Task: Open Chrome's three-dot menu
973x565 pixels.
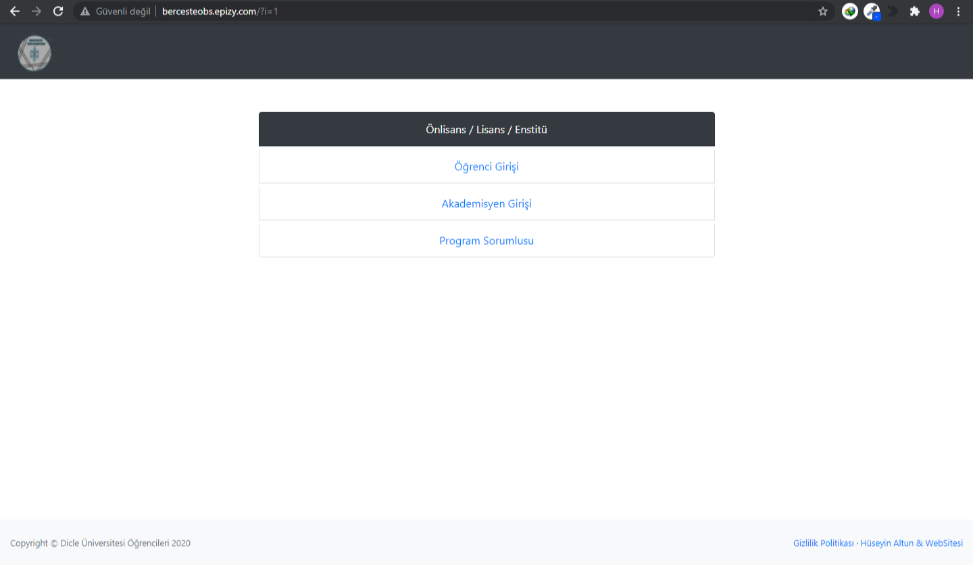Action: coord(958,11)
